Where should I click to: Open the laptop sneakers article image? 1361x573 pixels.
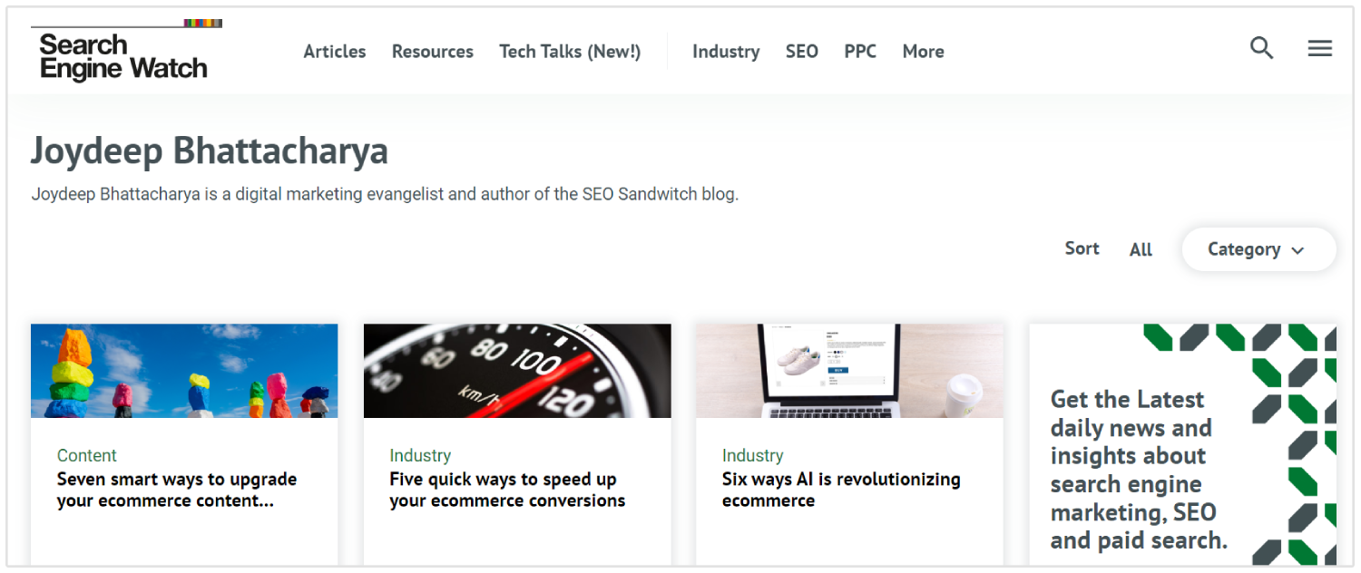point(849,371)
